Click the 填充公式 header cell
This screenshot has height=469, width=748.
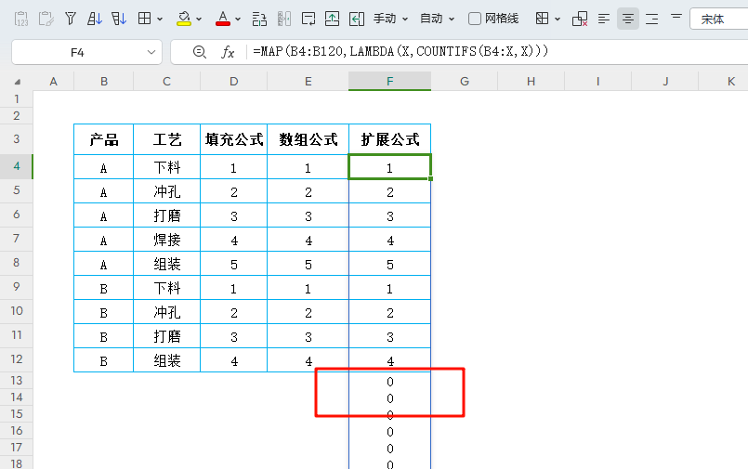(x=234, y=139)
